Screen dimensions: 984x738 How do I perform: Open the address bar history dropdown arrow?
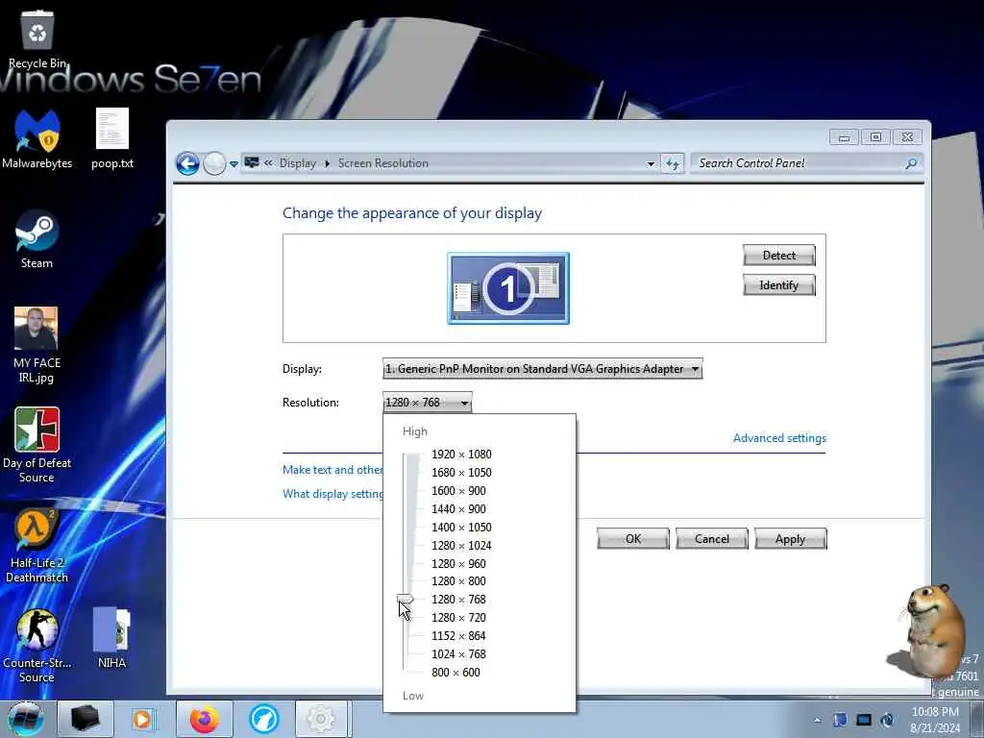(651, 163)
